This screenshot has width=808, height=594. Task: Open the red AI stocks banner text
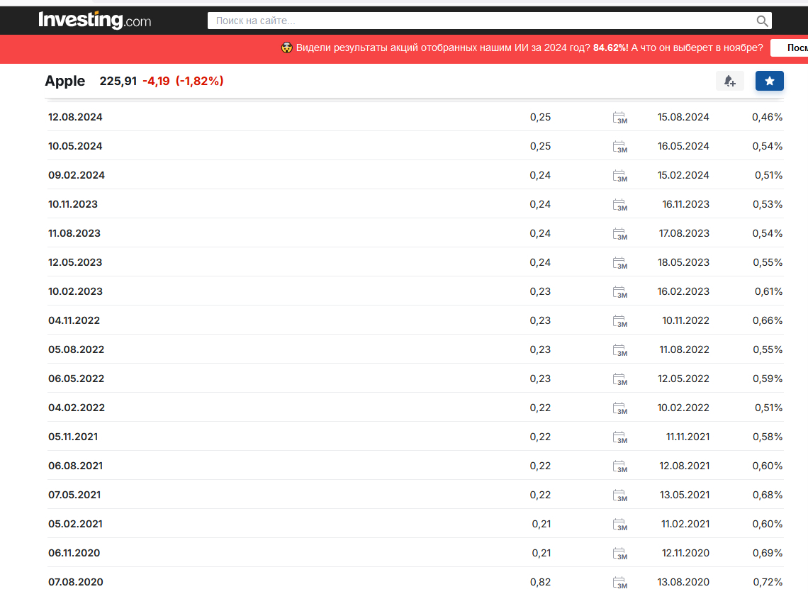point(529,48)
